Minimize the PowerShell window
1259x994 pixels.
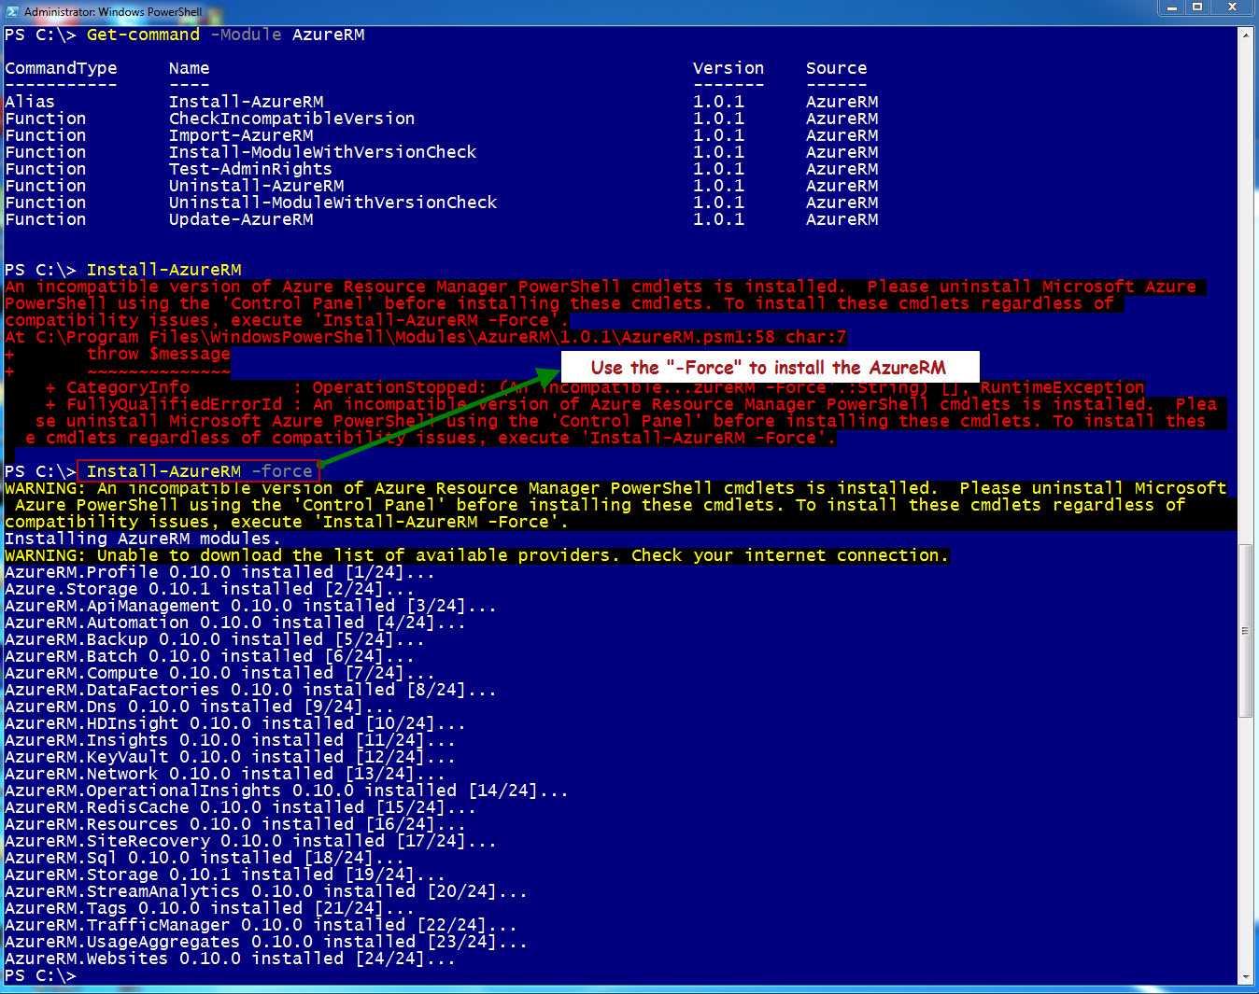click(x=1172, y=7)
